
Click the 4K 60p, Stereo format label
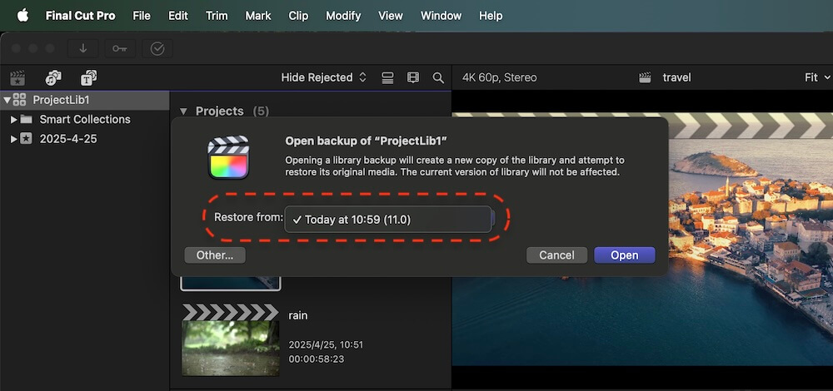click(499, 77)
